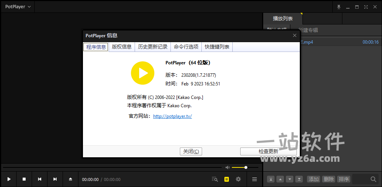This screenshot has height=187, width=382.
Task: Open the http://potplayer.tv/ link
Action: 172,116
